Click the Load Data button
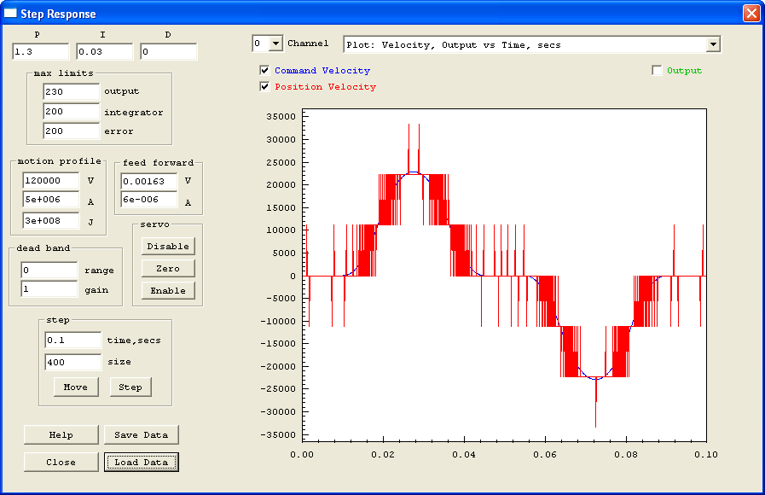765x495 pixels. pos(142,463)
